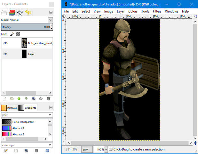Open the Edit menu
Viewport: 198px width, 154px height.
75,12
